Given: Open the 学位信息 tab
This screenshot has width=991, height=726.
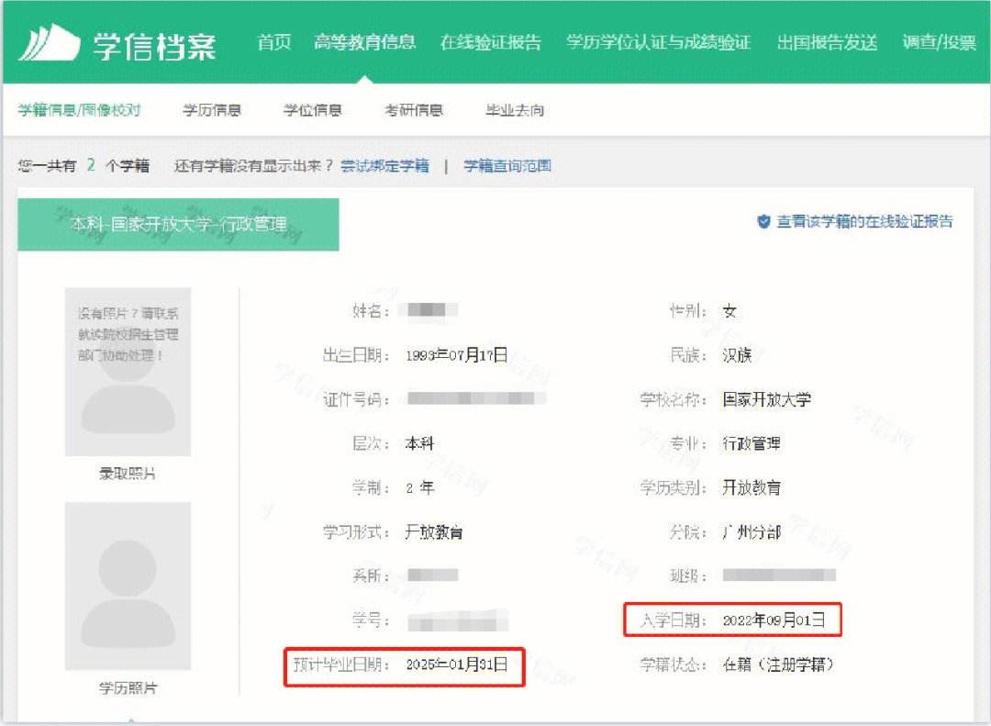Looking at the screenshot, I should 312,110.
